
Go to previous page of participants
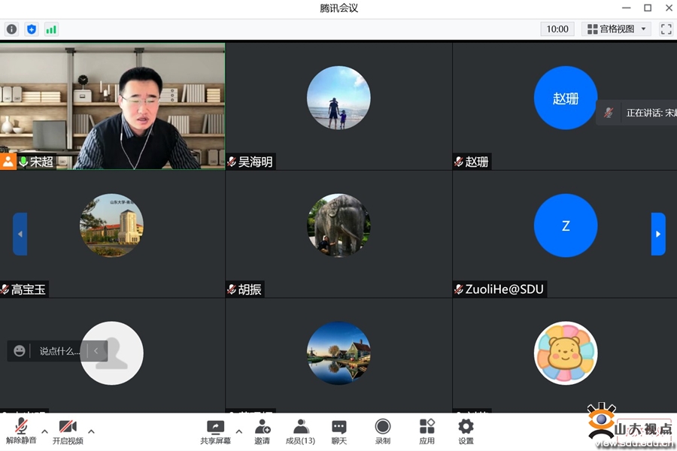[x=20, y=234]
